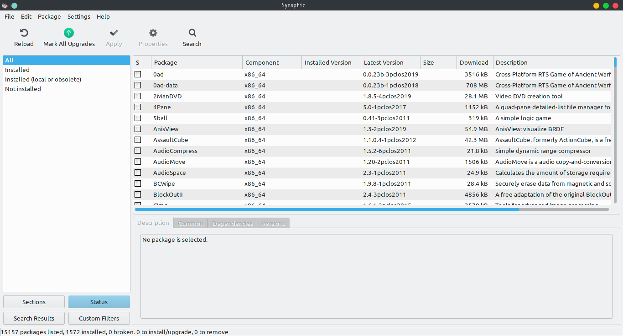Click the Status filter button
This screenshot has width=623, height=336.
[99, 302]
